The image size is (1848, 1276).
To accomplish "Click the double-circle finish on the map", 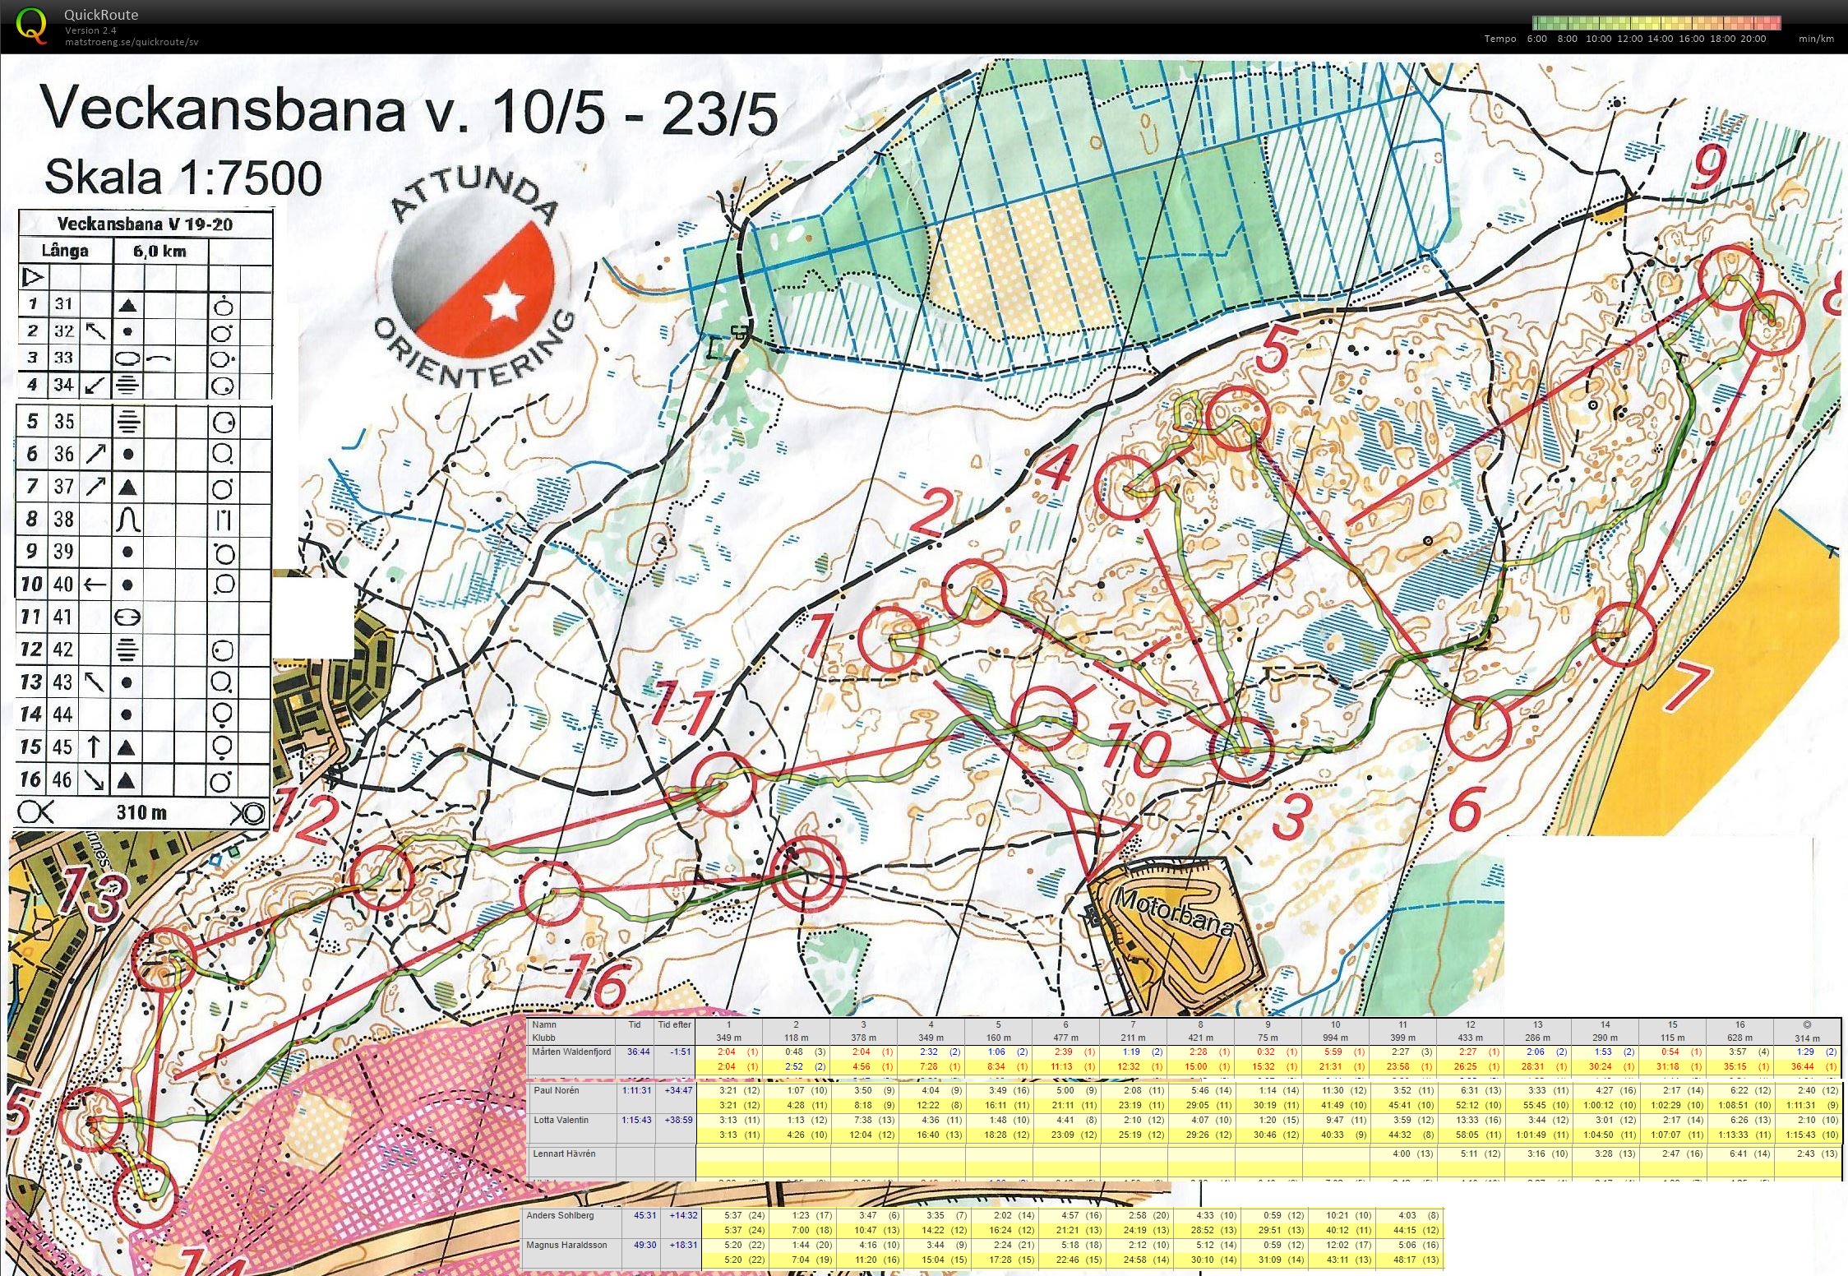I will 809,873.
